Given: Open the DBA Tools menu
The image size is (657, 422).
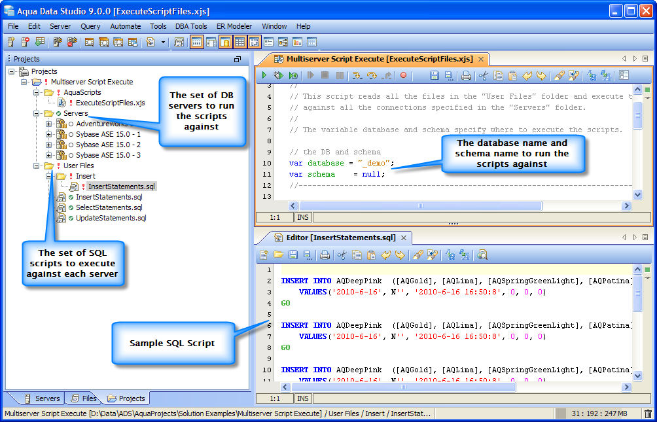Looking at the screenshot, I should [191, 26].
